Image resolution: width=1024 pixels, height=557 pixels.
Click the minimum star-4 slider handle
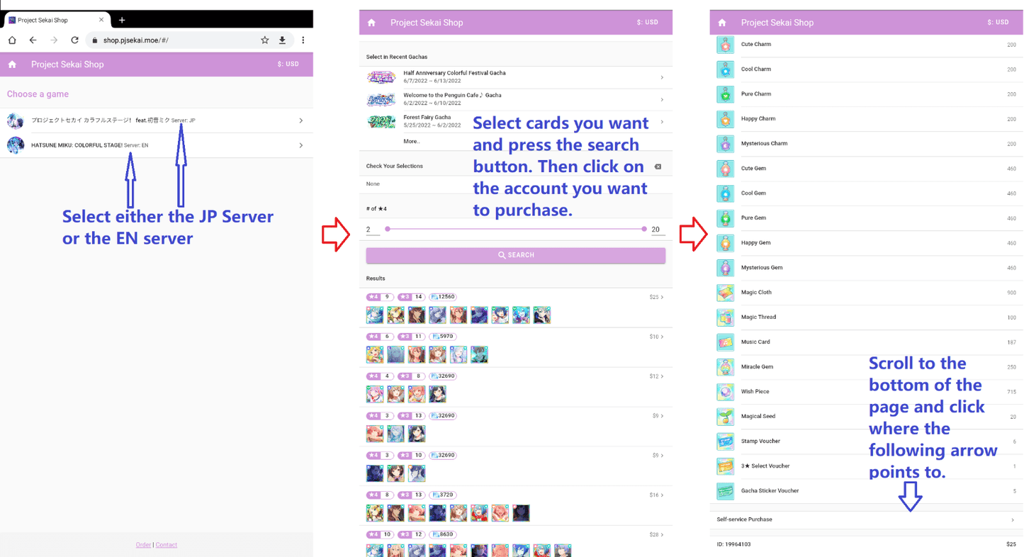coord(388,229)
